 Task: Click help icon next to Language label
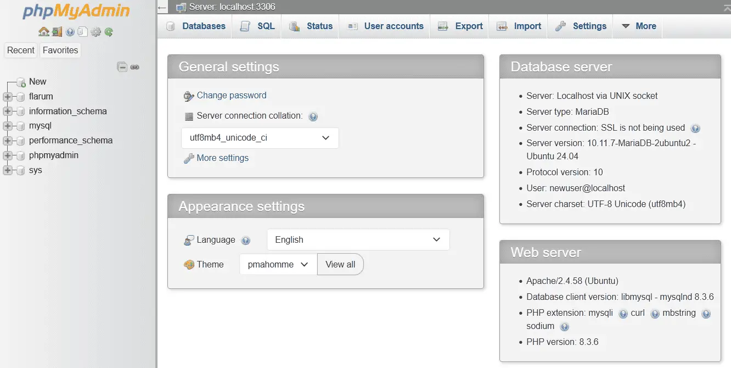(x=246, y=241)
